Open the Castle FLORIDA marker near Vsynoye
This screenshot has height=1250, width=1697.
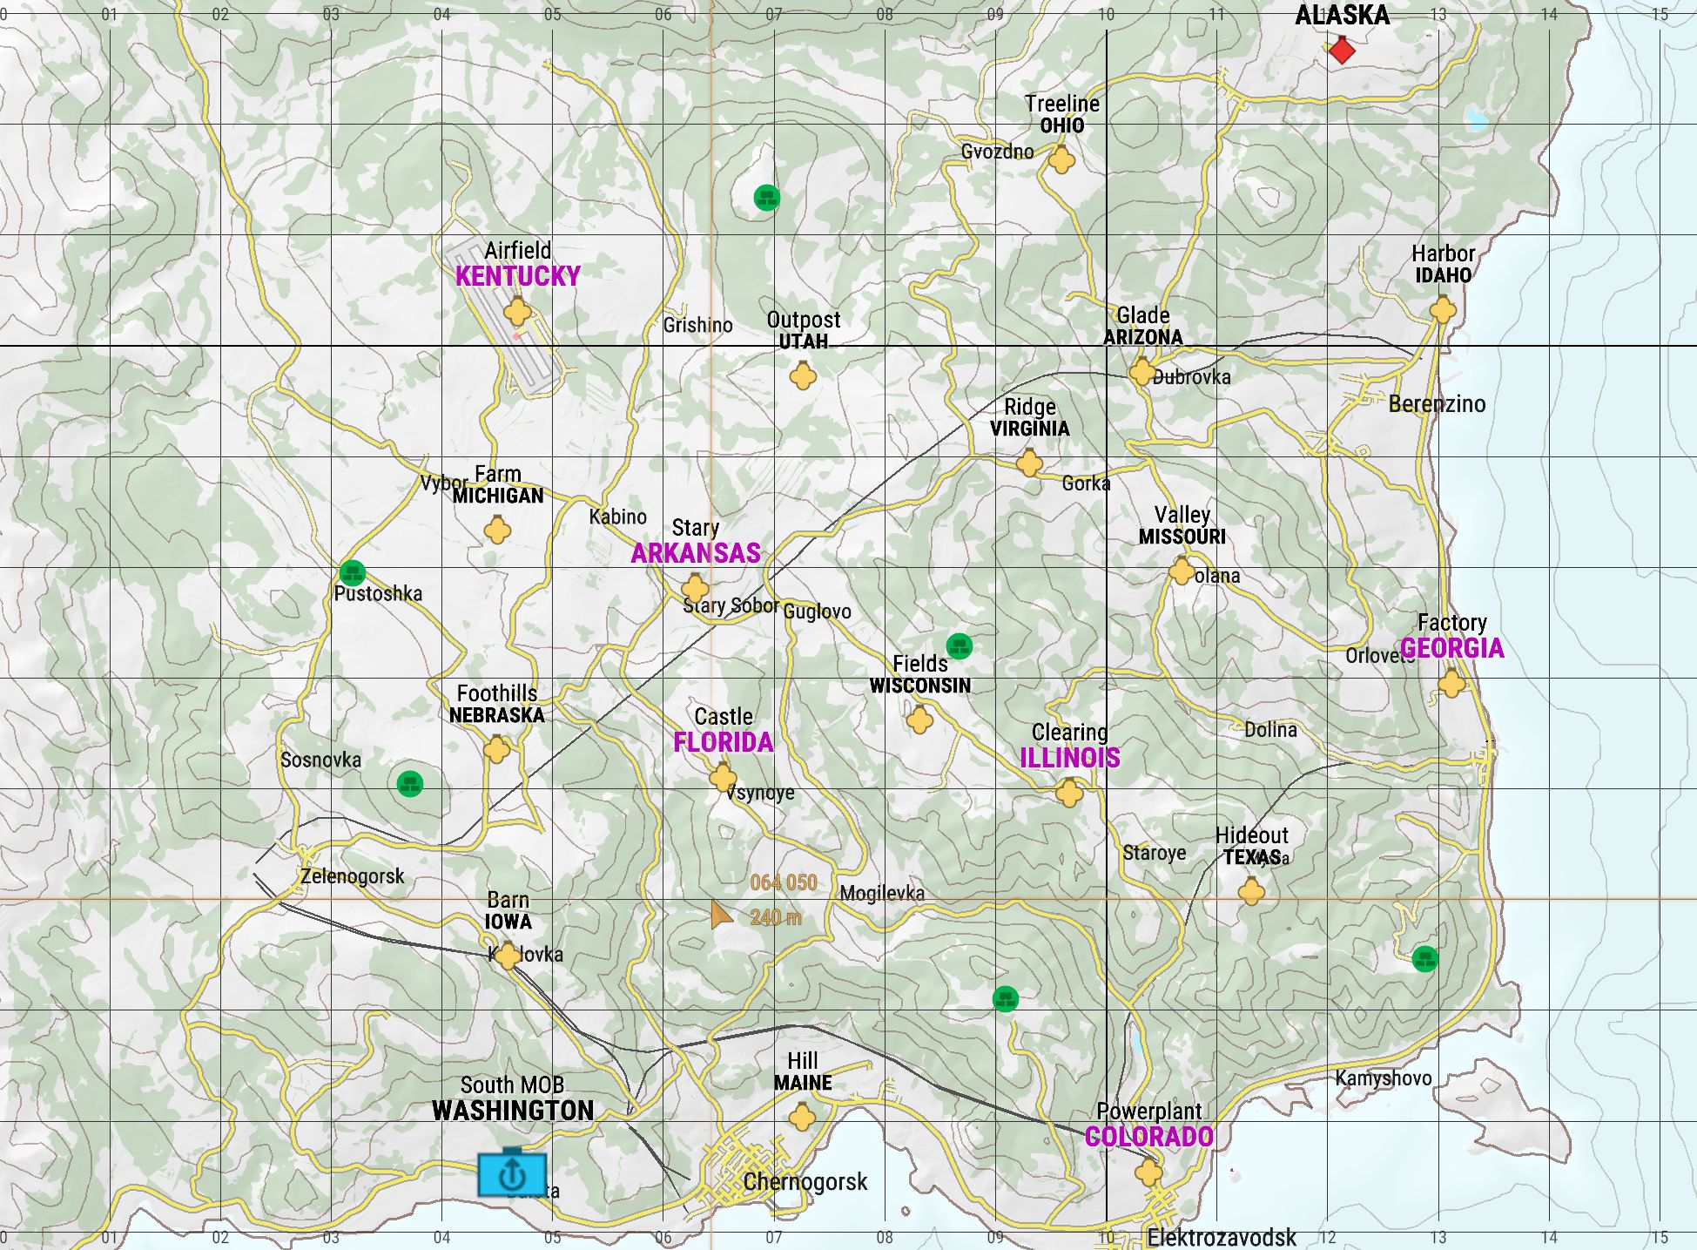722,778
